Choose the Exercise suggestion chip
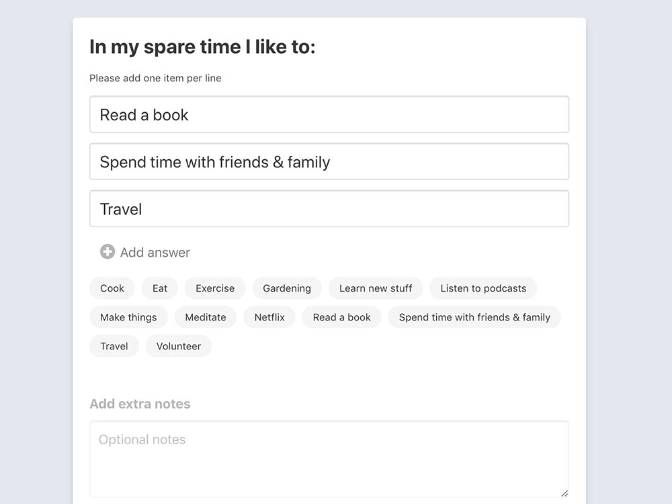The height and width of the screenshot is (504, 672). pyautogui.click(x=215, y=288)
